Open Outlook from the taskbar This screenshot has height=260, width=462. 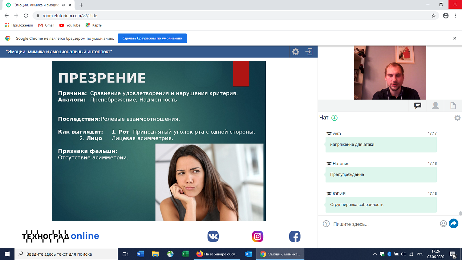pyautogui.click(x=249, y=254)
